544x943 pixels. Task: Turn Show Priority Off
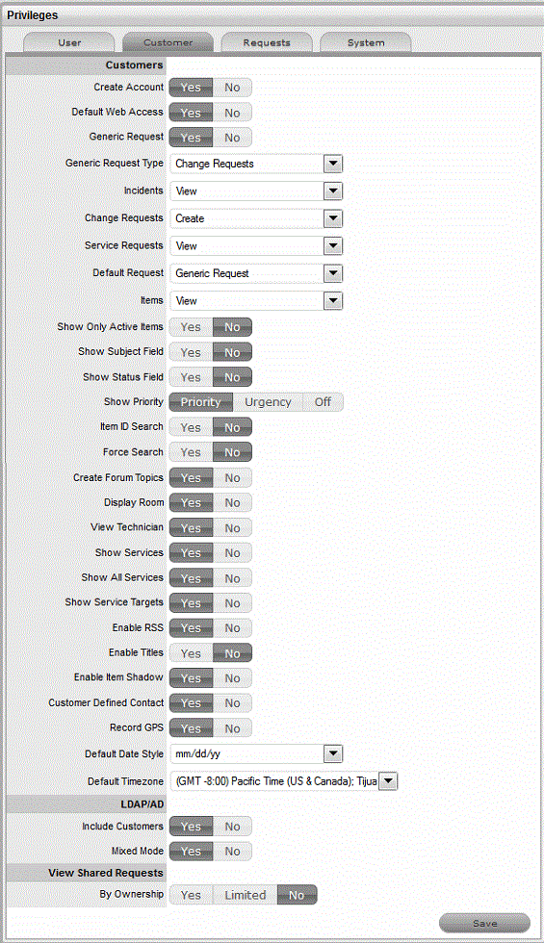(324, 402)
